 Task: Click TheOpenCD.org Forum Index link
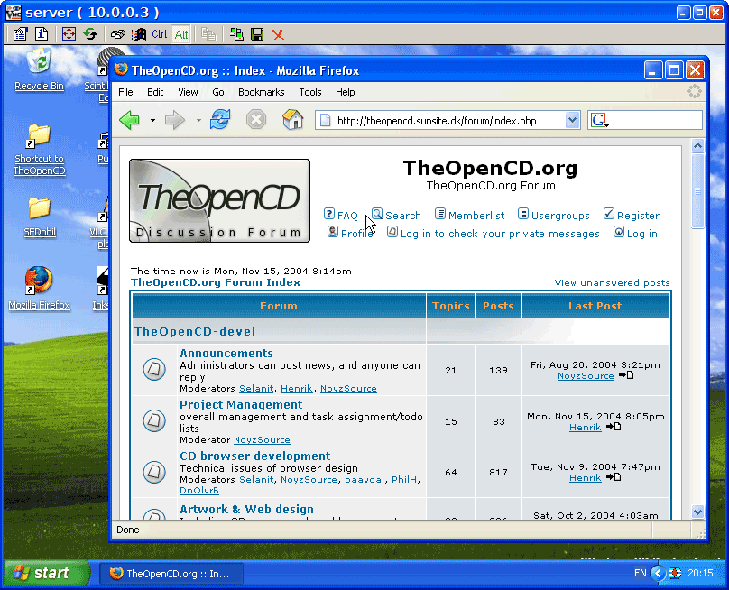tap(216, 282)
